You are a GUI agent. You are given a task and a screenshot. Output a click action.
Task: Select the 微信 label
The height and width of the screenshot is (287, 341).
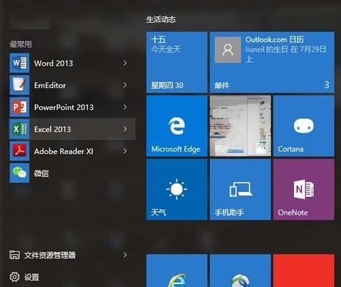(x=41, y=174)
